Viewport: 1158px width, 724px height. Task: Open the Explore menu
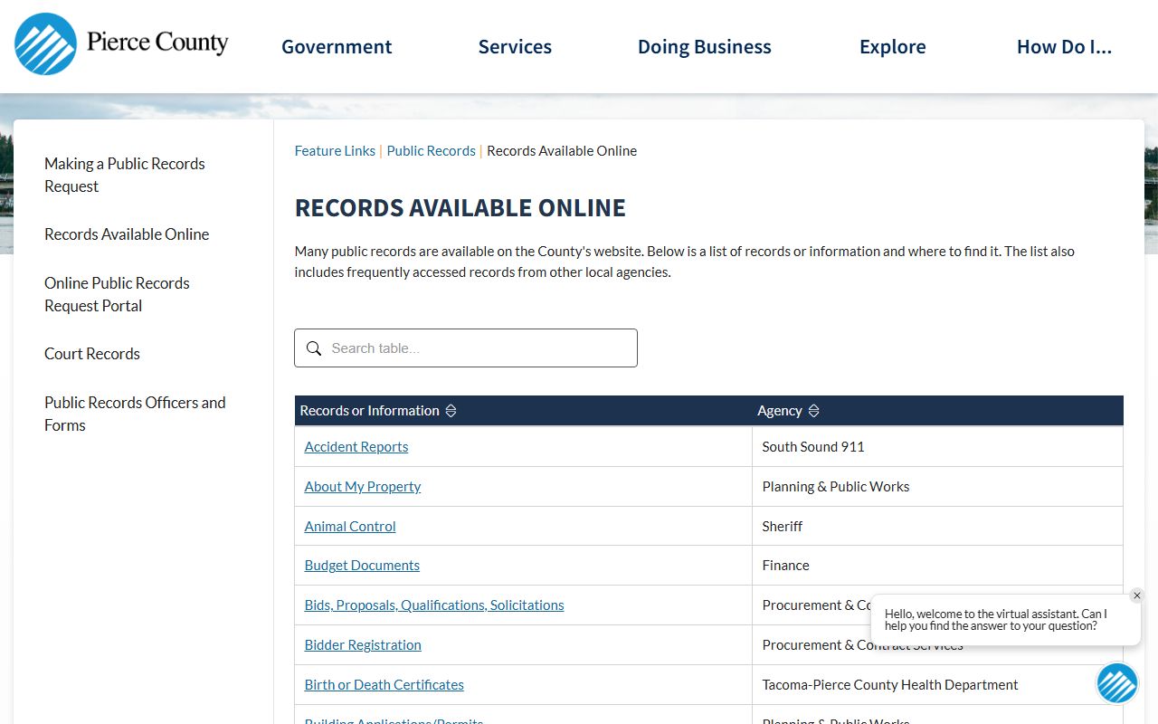tap(893, 47)
